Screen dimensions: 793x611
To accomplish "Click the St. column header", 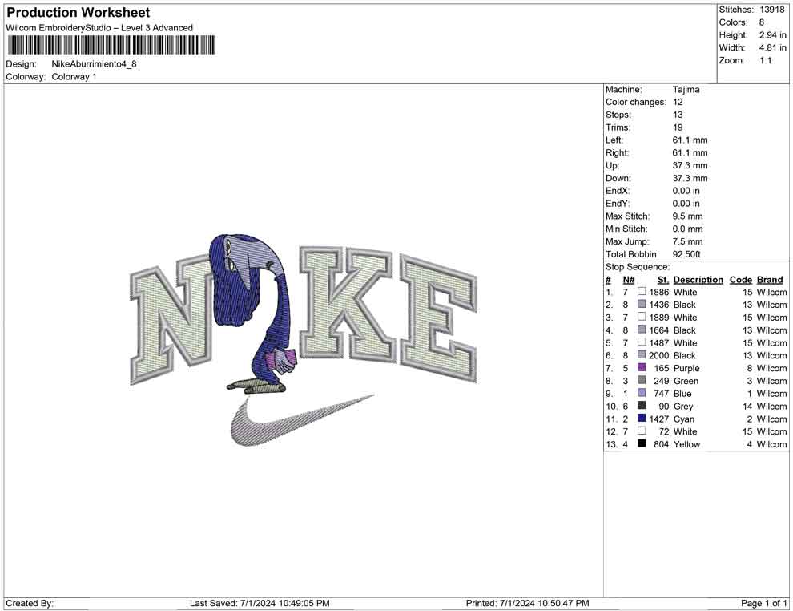I will (x=663, y=280).
